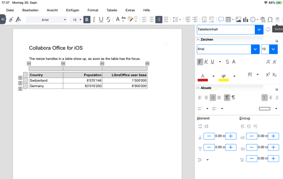Open the Tabelleninhalt paragraph style dropdown
This screenshot has height=179, width=283.
tap(259, 29)
